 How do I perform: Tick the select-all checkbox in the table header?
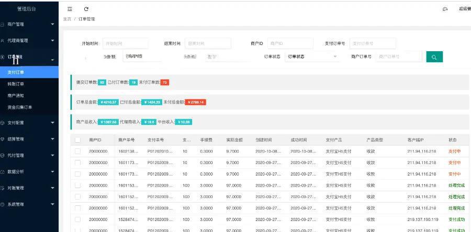coord(78,140)
